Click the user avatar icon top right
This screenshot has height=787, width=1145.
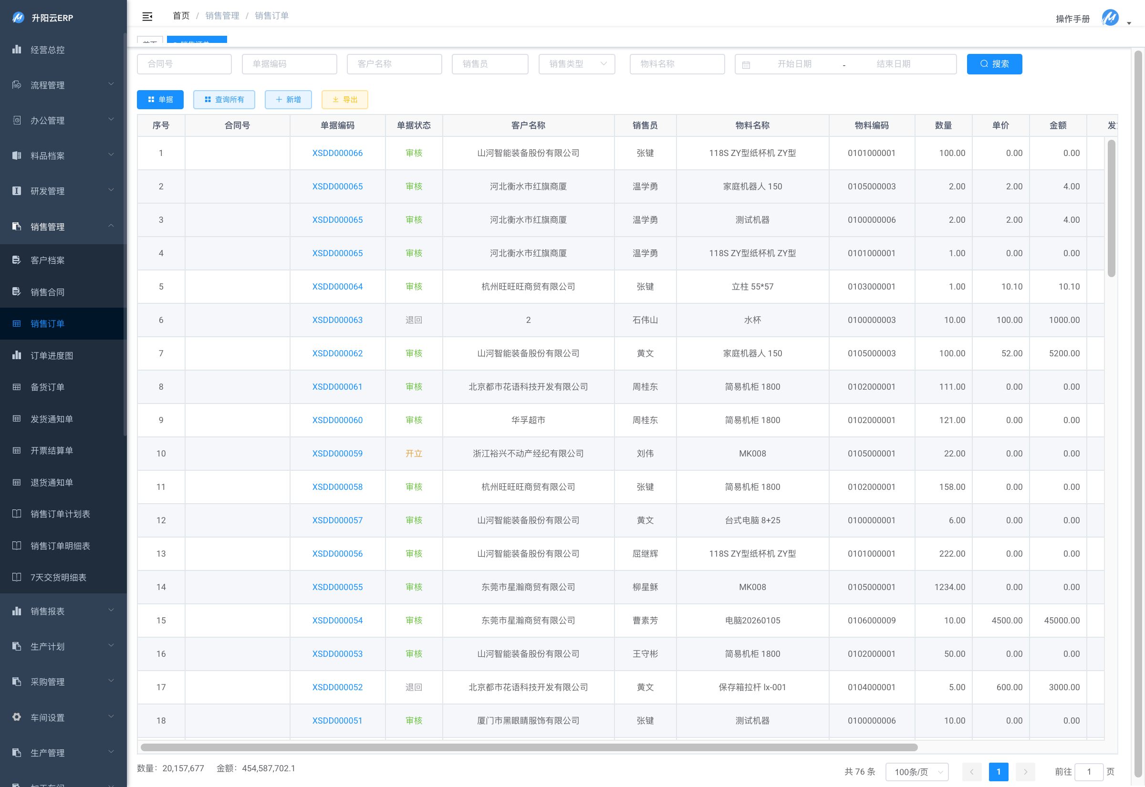1110,18
